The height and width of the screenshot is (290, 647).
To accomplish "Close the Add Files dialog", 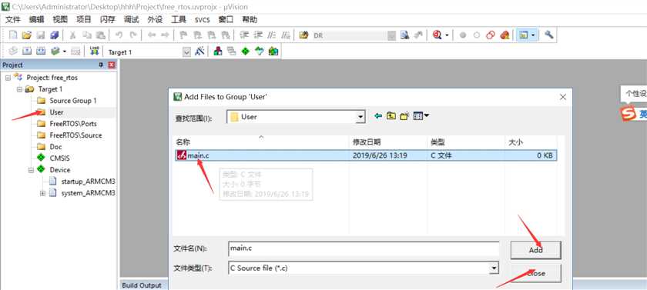I will pos(562,97).
